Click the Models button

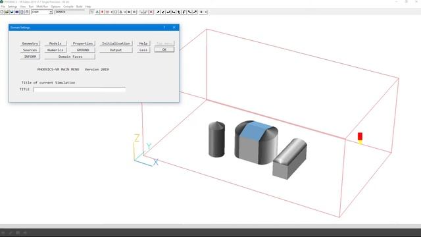pos(55,43)
